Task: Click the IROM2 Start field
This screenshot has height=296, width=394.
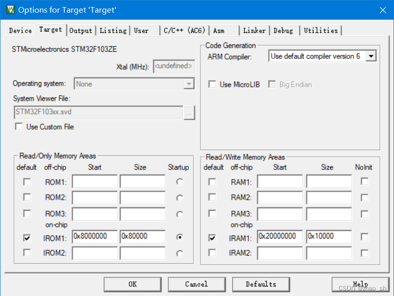Action: click(x=95, y=253)
